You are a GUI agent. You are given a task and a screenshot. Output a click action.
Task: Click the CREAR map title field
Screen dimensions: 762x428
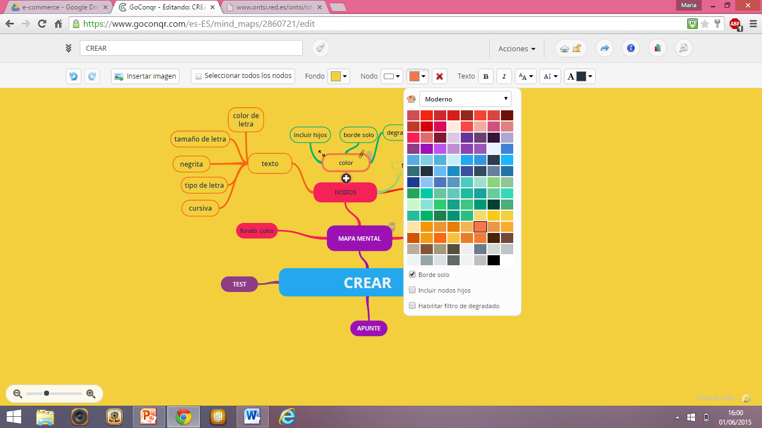[x=191, y=48]
